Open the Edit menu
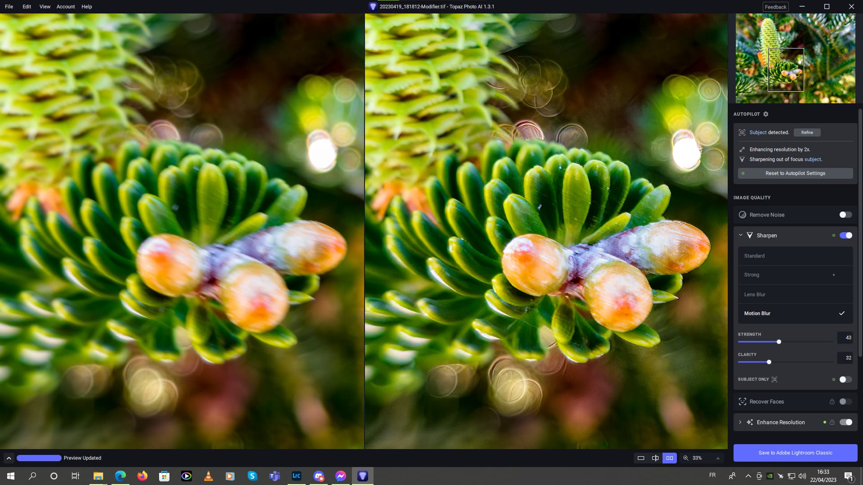This screenshot has width=863, height=485. tap(26, 6)
